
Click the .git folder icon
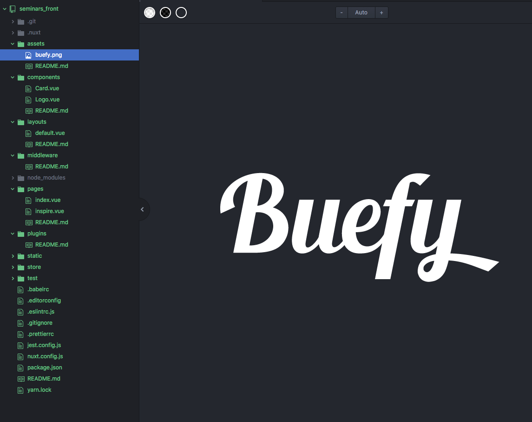click(x=21, y=22)
